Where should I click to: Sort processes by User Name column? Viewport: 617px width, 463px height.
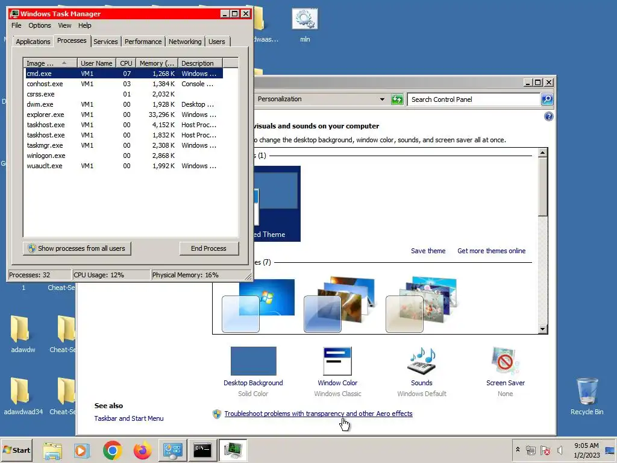pos(96,63)
